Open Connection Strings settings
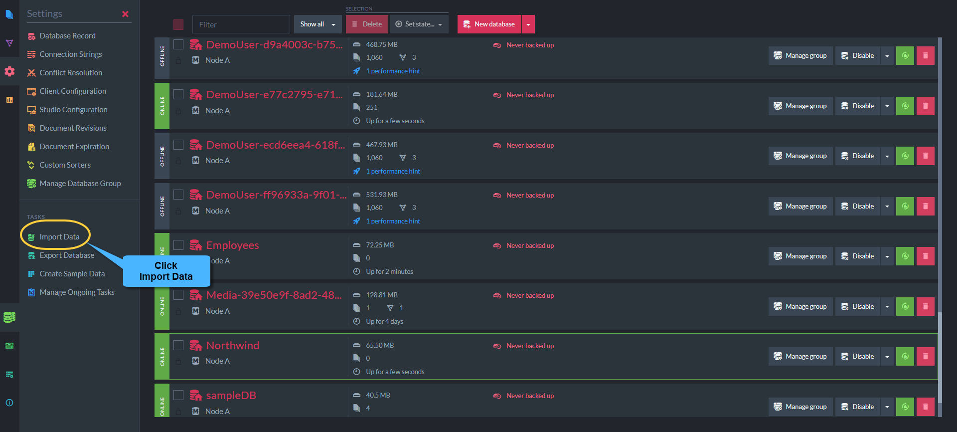This screenshot has height=432, width=957. click(70, 54)
